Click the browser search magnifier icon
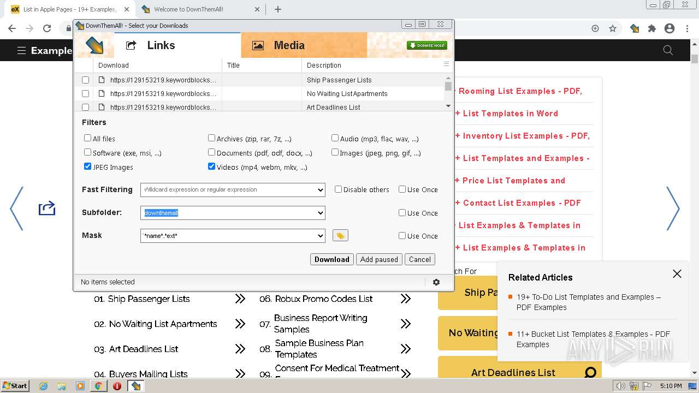 click(x=667, y=50)
